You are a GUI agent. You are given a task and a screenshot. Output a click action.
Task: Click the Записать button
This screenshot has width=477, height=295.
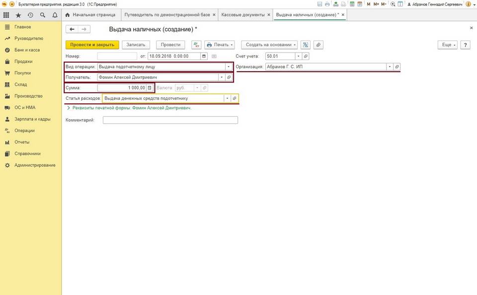136,45
